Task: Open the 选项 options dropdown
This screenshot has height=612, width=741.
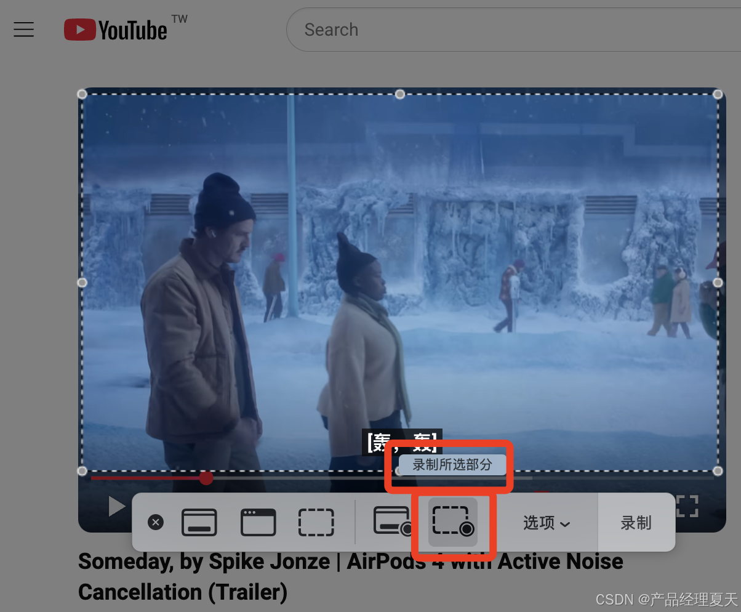Action: point(546,523)
